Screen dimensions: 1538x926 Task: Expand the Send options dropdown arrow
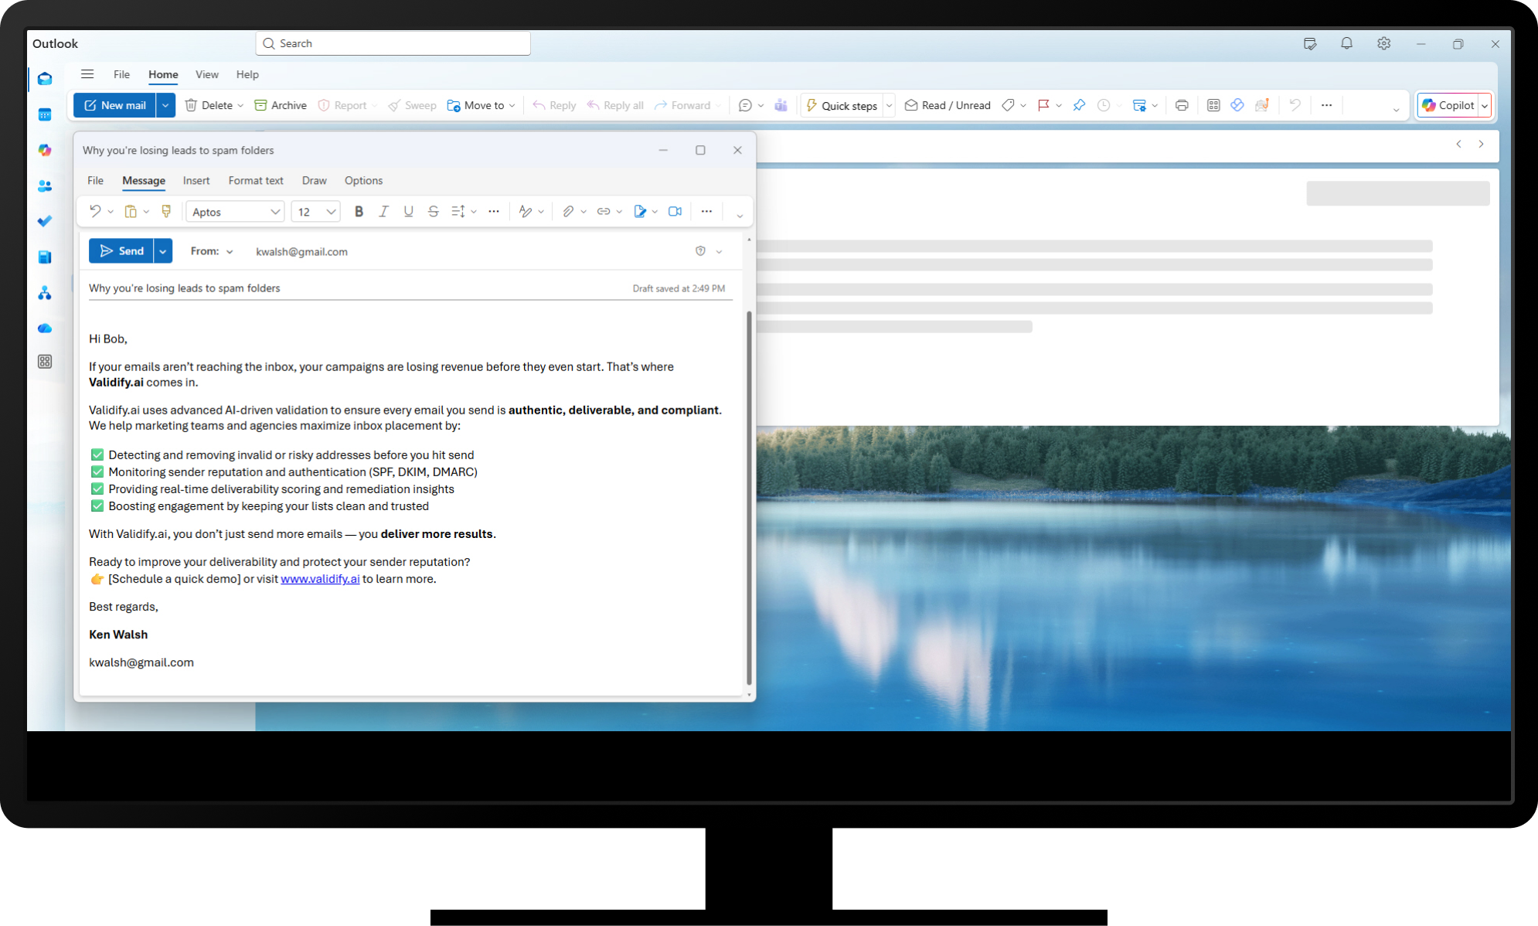[162, 251]
